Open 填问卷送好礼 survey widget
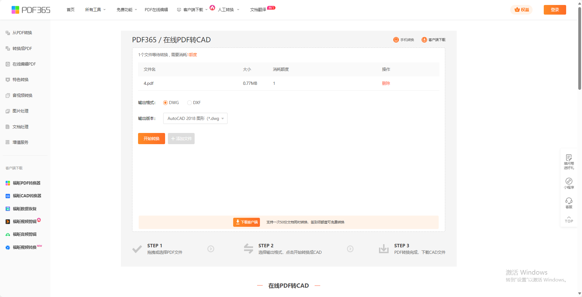 [x=569, y=162]
